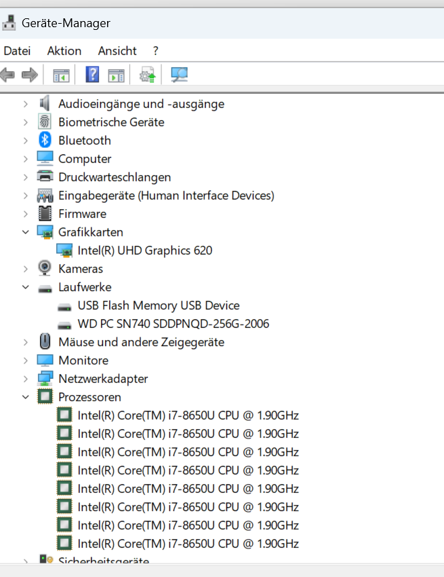
Task: Expand the Biometrische Geräte node
Action: click(x=25, y=122)
